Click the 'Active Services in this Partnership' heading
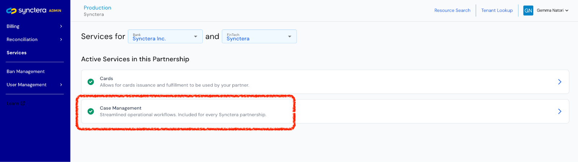 135,59
